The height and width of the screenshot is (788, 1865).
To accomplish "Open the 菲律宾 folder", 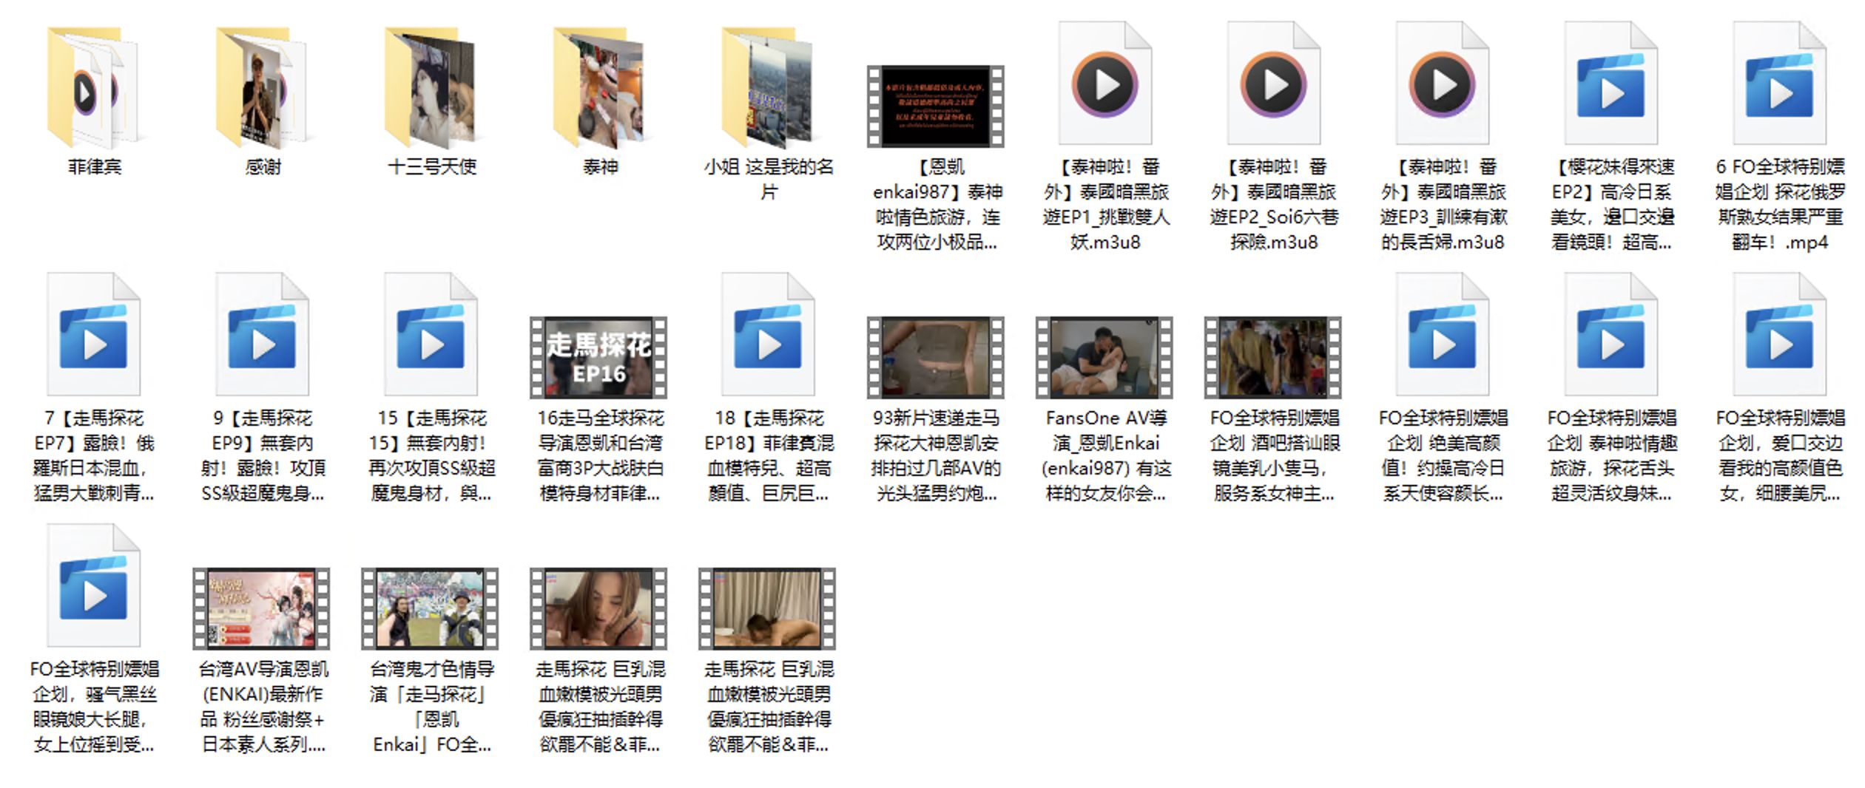I will pyautogui.click(x=93, y=89).
